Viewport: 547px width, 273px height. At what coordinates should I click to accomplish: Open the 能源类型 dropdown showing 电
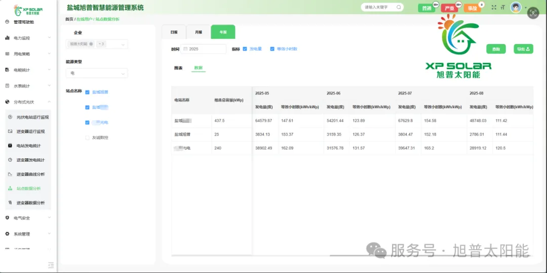click(x=97, y=73)
